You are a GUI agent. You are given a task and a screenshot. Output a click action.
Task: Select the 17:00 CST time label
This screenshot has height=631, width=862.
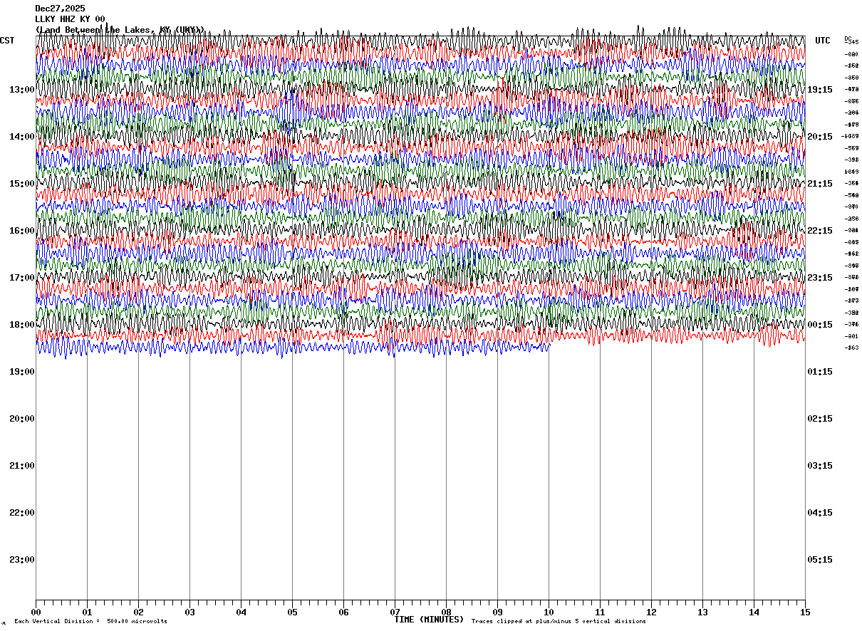(x=22, y=278)
